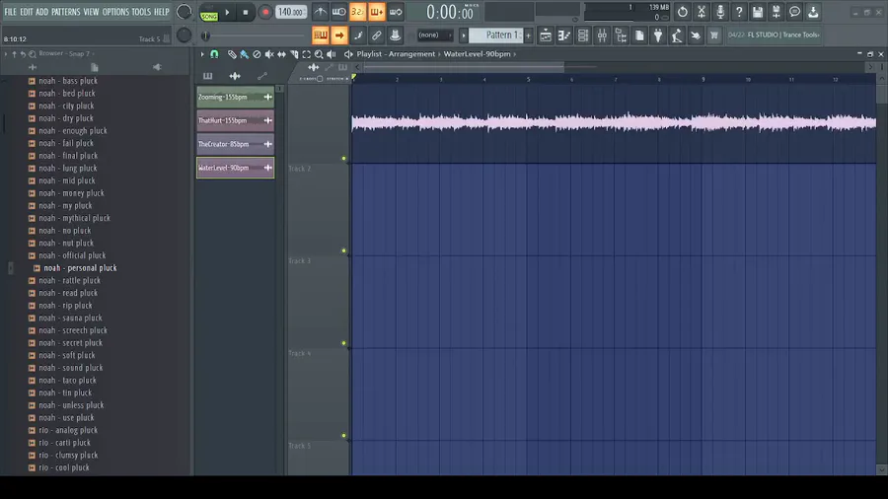
Task: Open the OPTIONS menu
Action: (x=115, y=11)
